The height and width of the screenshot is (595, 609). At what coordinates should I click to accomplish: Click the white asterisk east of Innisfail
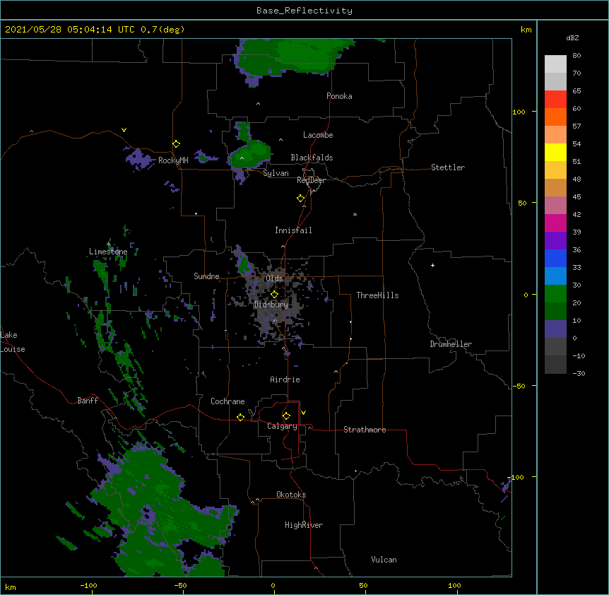355,214
